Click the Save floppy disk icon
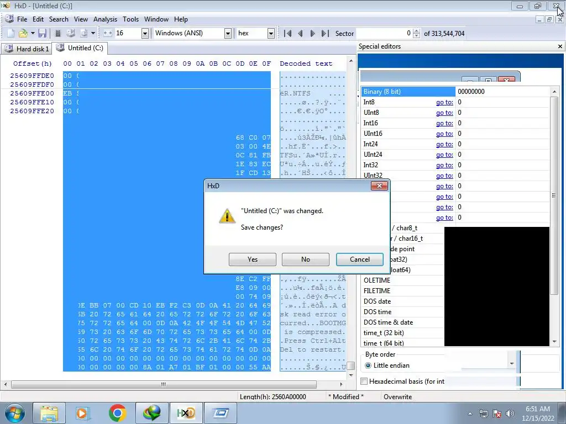Screen dimensions: 566x424 tap(42, 33)
